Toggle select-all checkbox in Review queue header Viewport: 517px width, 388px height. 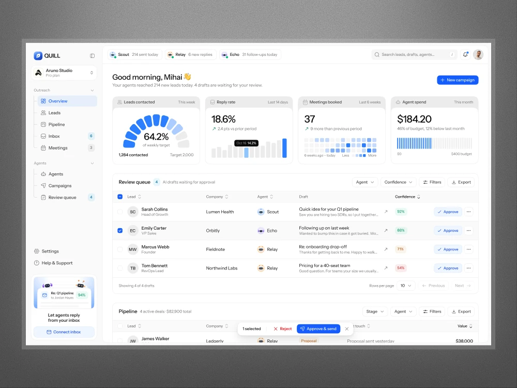tap(120, 197)
